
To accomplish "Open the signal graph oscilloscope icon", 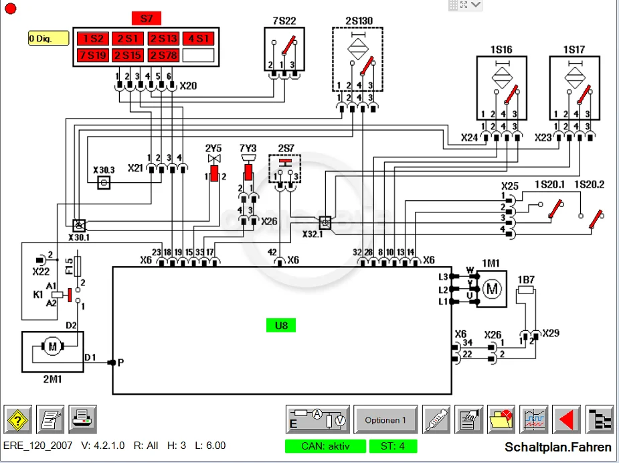I will 534,420.
